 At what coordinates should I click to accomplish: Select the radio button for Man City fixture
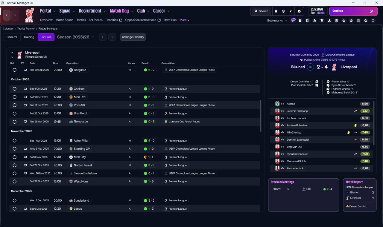[x=14, y=157]
